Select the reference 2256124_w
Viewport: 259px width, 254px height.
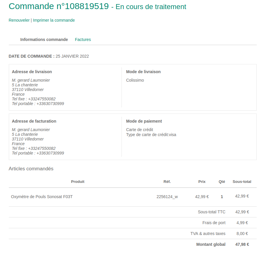[x=167, y=197]
